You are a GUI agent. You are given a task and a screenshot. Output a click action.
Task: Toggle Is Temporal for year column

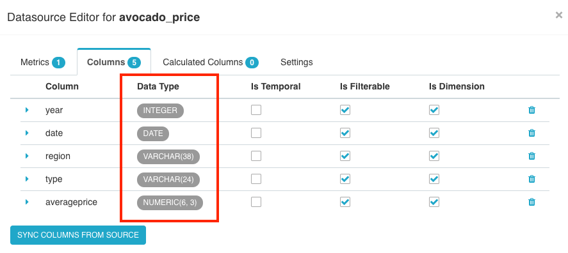[x=256, y=110]
